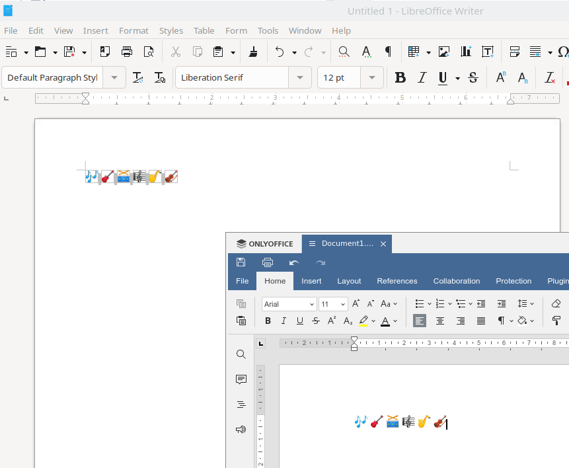Open Find & Replace magnifier in LibreOffice
The width and height of the screenshot is (569, 468).
(x=344, y=52)
